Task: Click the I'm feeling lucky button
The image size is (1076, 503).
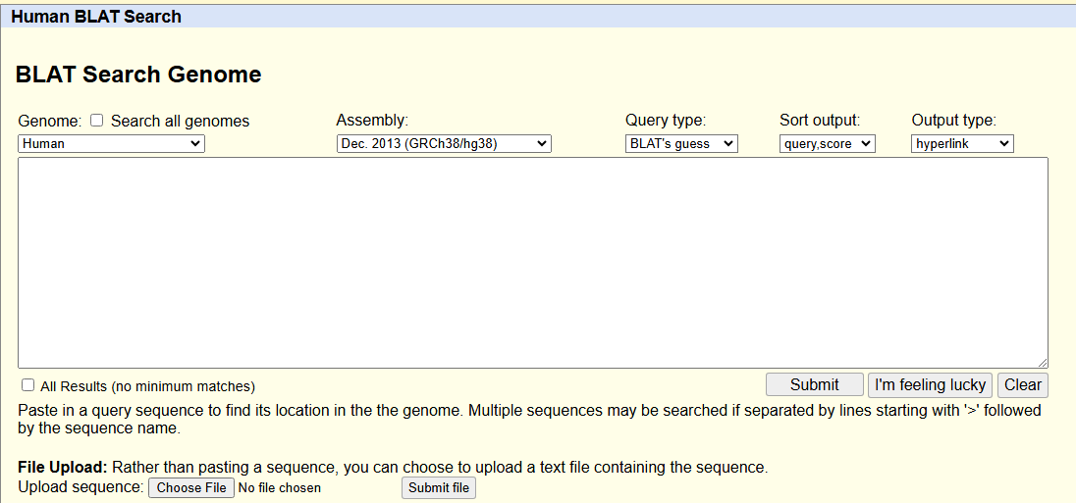Action: (930, 384)
